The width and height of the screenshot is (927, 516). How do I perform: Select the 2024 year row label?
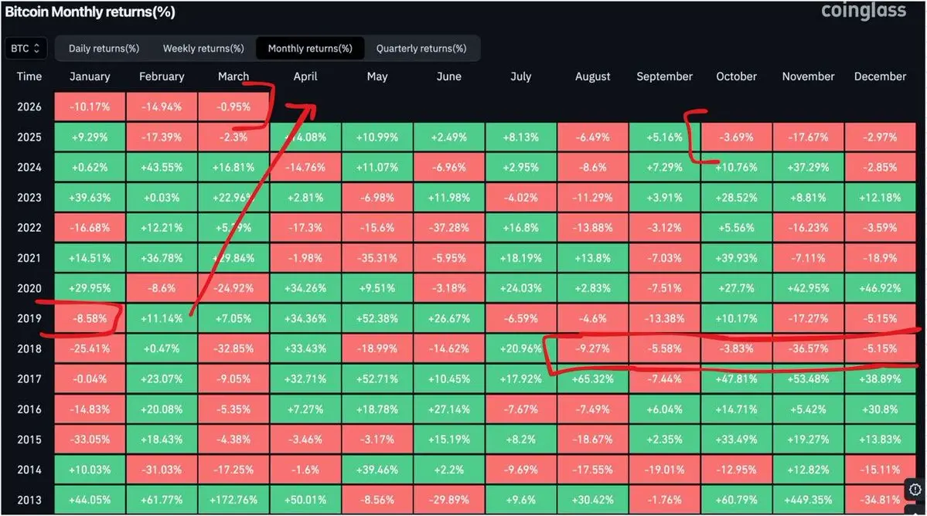coord(29,167)
